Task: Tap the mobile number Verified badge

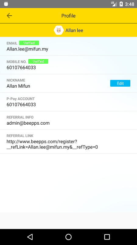Action: (38, 62)
